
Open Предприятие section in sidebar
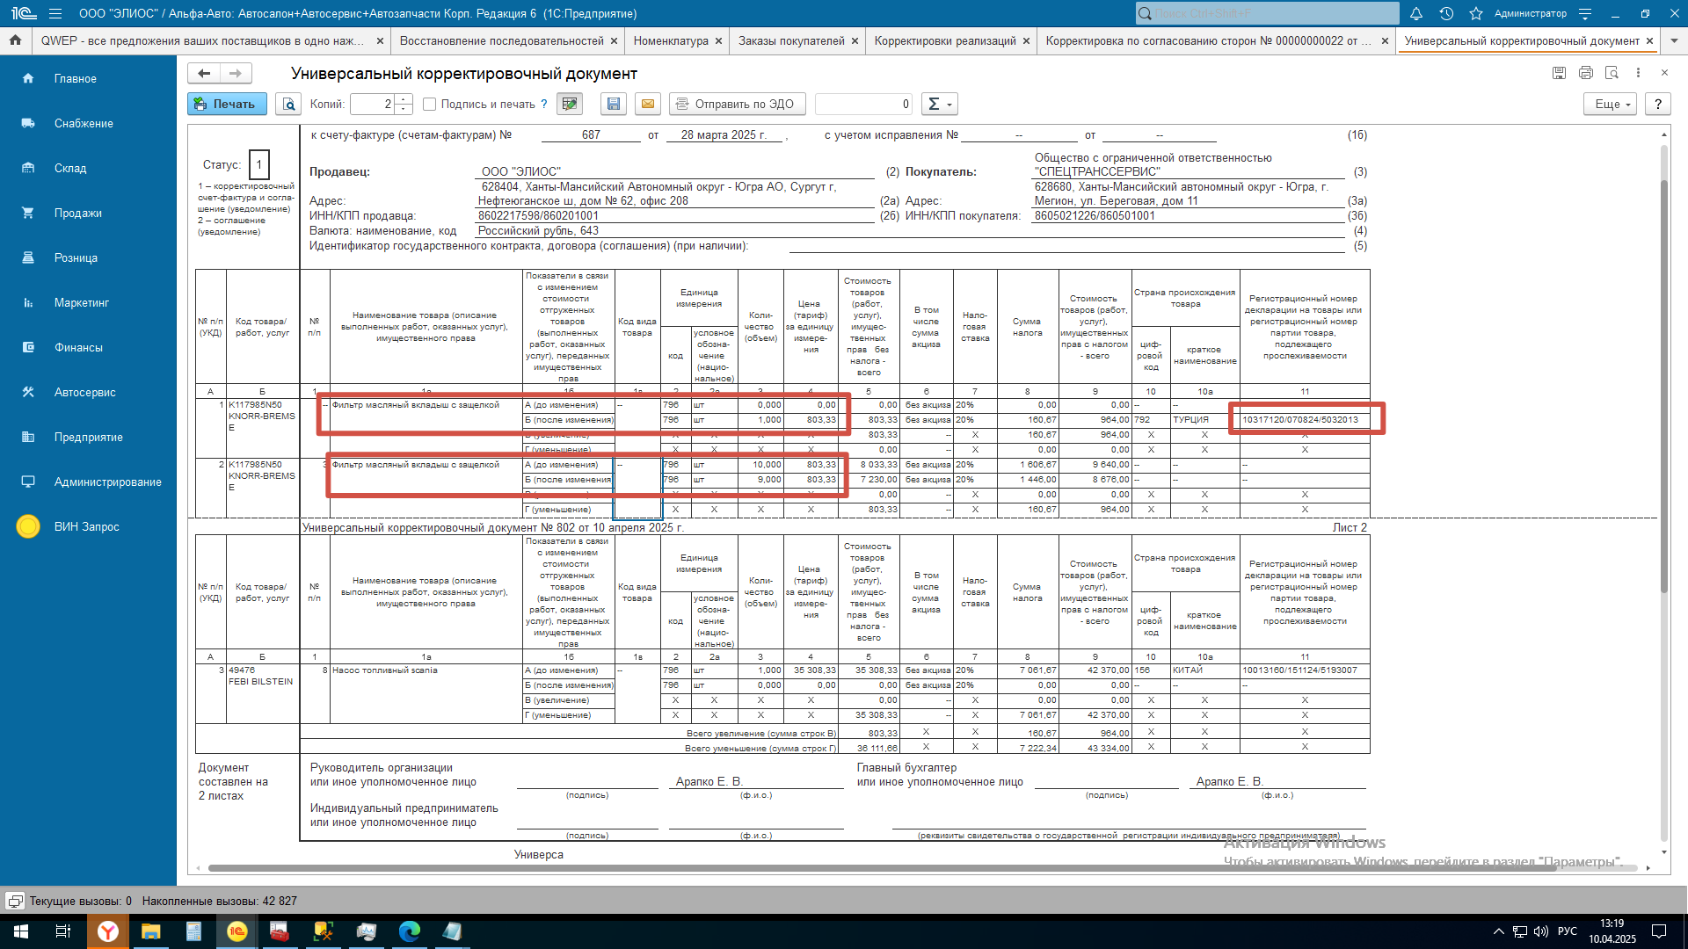click(x=88, y=437)
